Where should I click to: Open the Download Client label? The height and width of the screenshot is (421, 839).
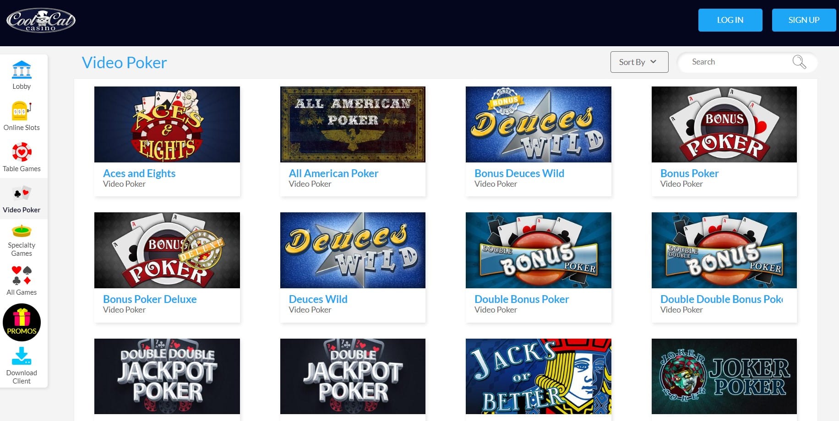click(22, 377)
